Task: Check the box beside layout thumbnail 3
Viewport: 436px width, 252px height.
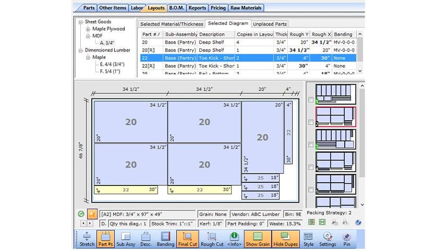Action: click(x=311, y=145)
